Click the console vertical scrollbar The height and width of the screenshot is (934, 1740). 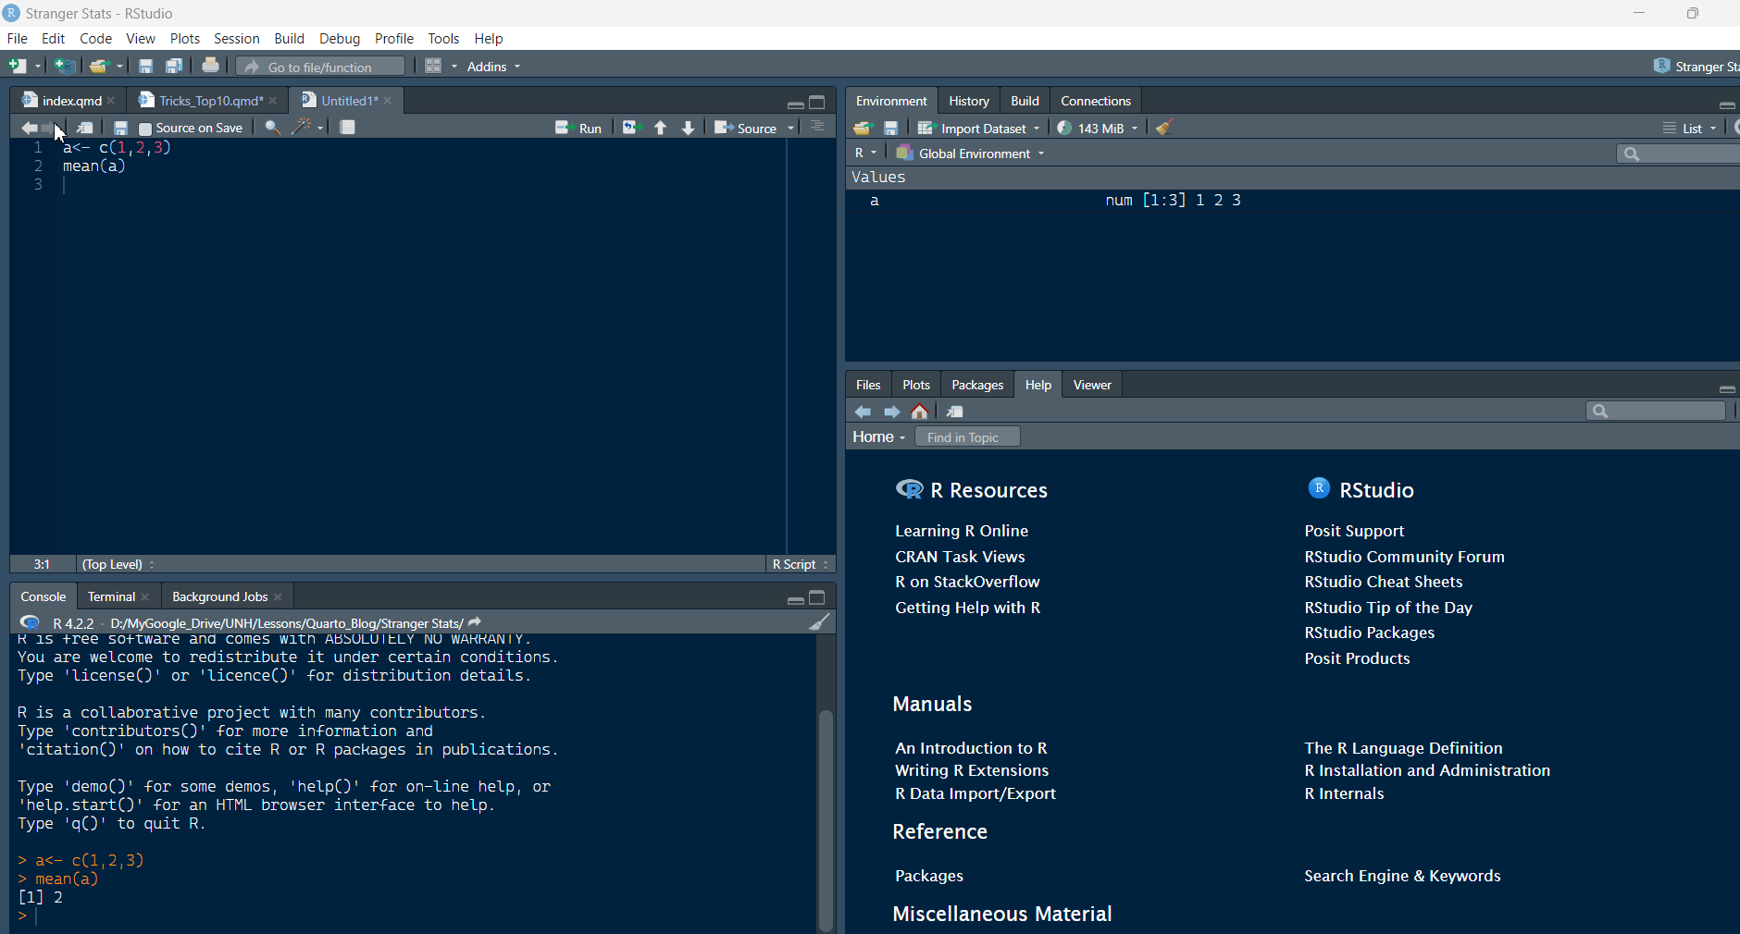(826, 819)
